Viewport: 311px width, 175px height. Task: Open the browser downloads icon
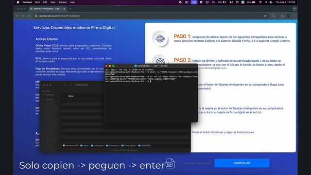[x=282, y=16]
